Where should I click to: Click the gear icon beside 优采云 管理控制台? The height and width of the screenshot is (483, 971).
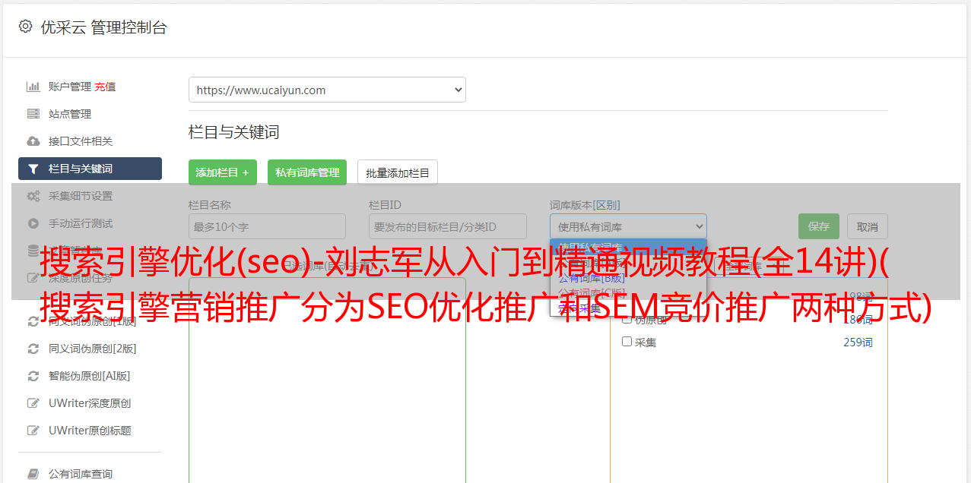pyautogui.click(x=25, y=27)
